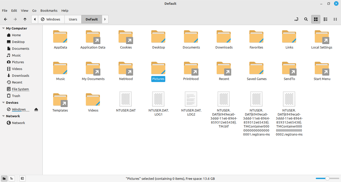Go forward with the right arrow button
Viewport: 341px width, 182px height.
[x=15, y=19]
